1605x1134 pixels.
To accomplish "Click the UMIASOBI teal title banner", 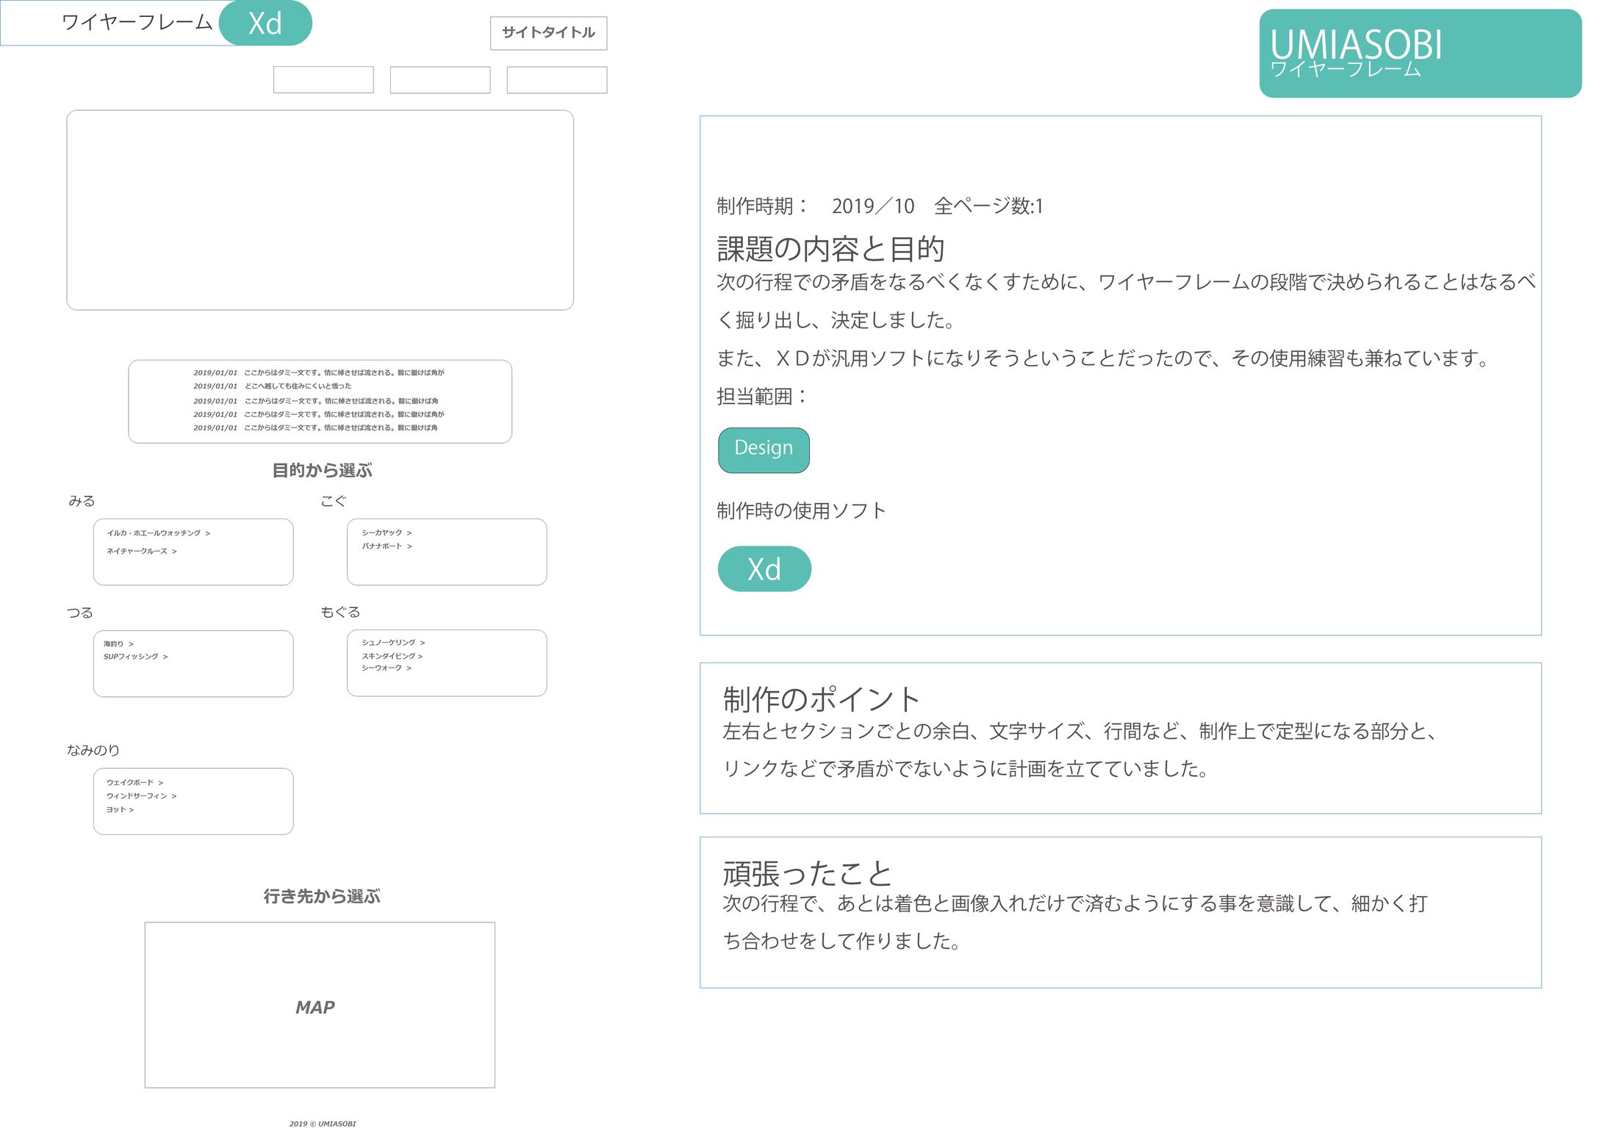I will click(1419, 54).
